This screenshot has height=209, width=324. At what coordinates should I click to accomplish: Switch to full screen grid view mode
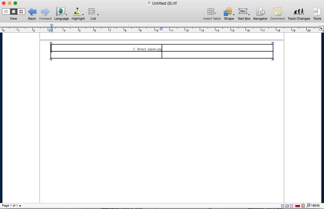(21, 11)
